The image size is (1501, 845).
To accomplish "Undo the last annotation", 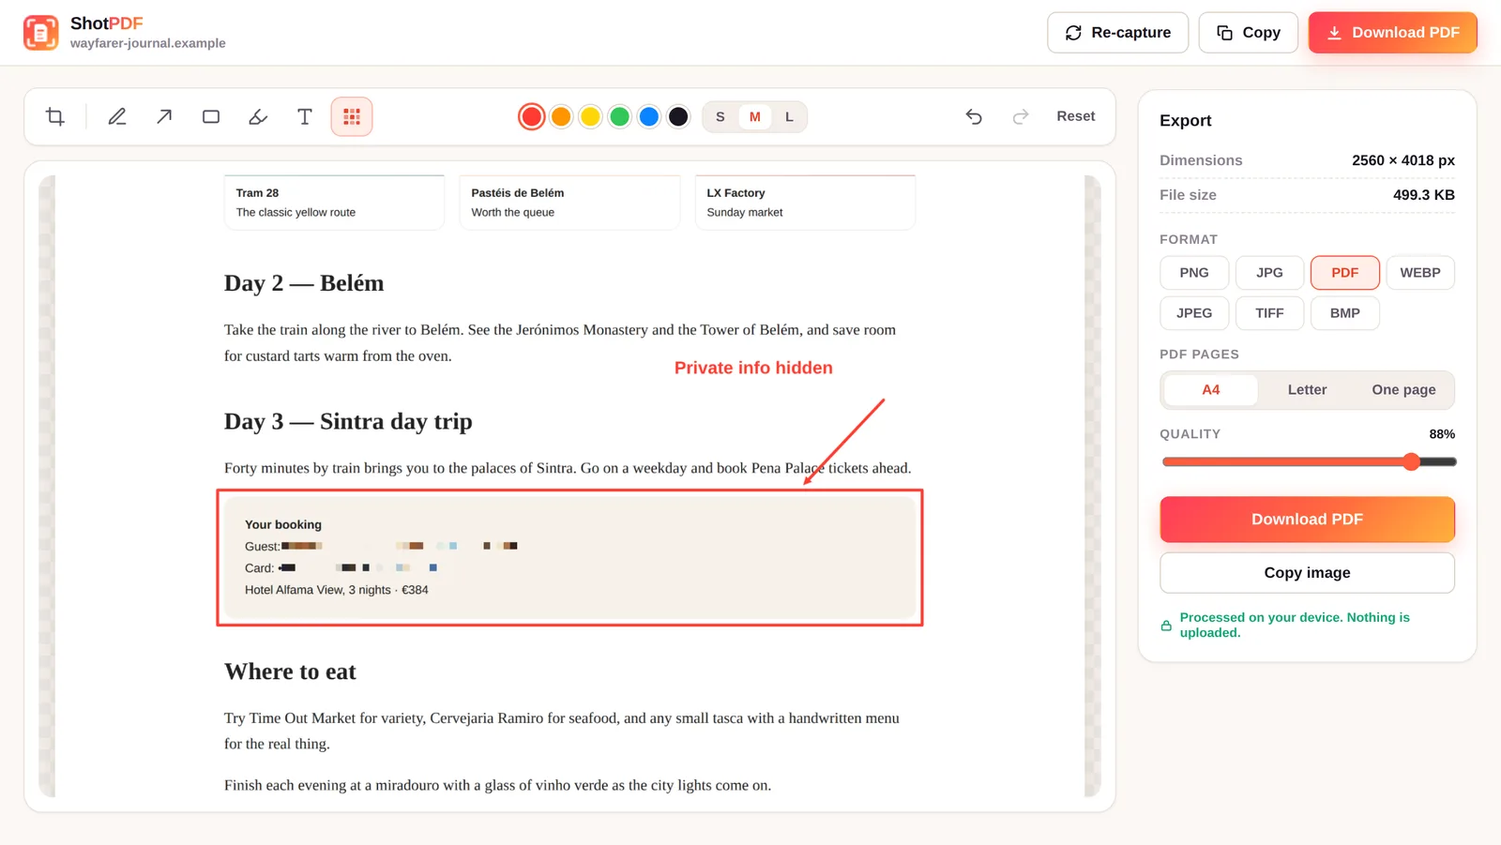I will click(974, 116).
